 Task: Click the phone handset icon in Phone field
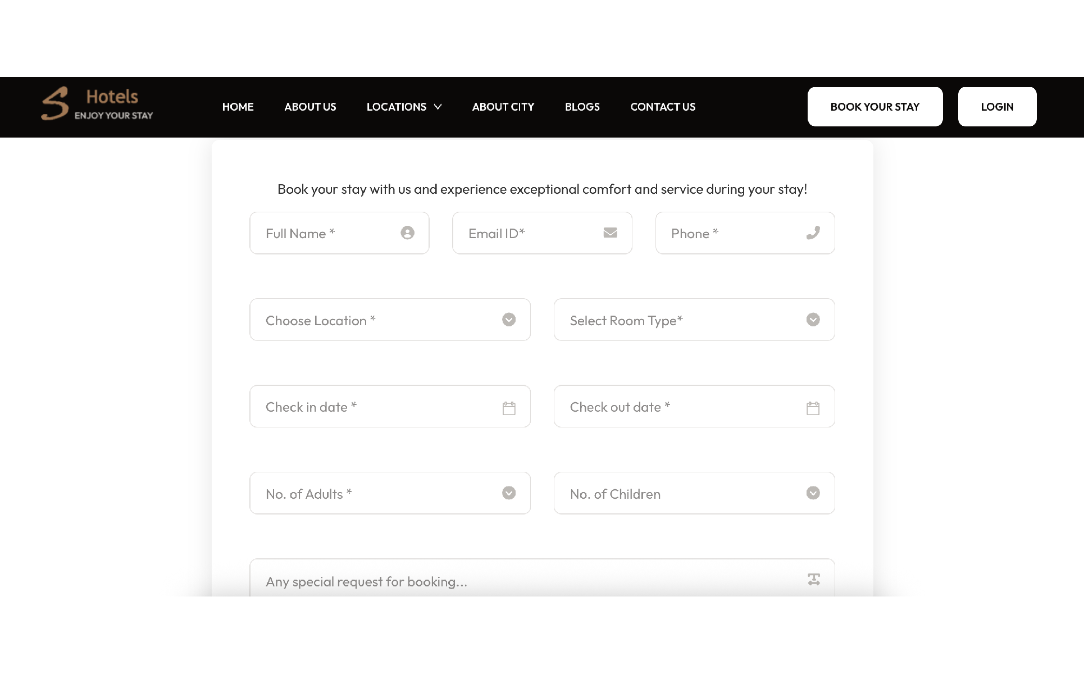[x=813, y=233]
